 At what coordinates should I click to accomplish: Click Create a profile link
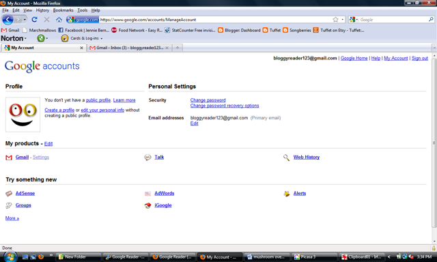[59, 110]
